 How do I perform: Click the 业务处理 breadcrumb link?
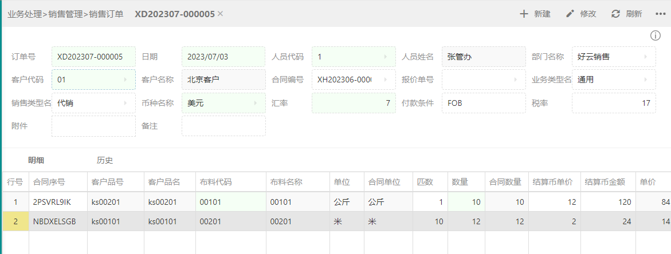coord(25,14)
